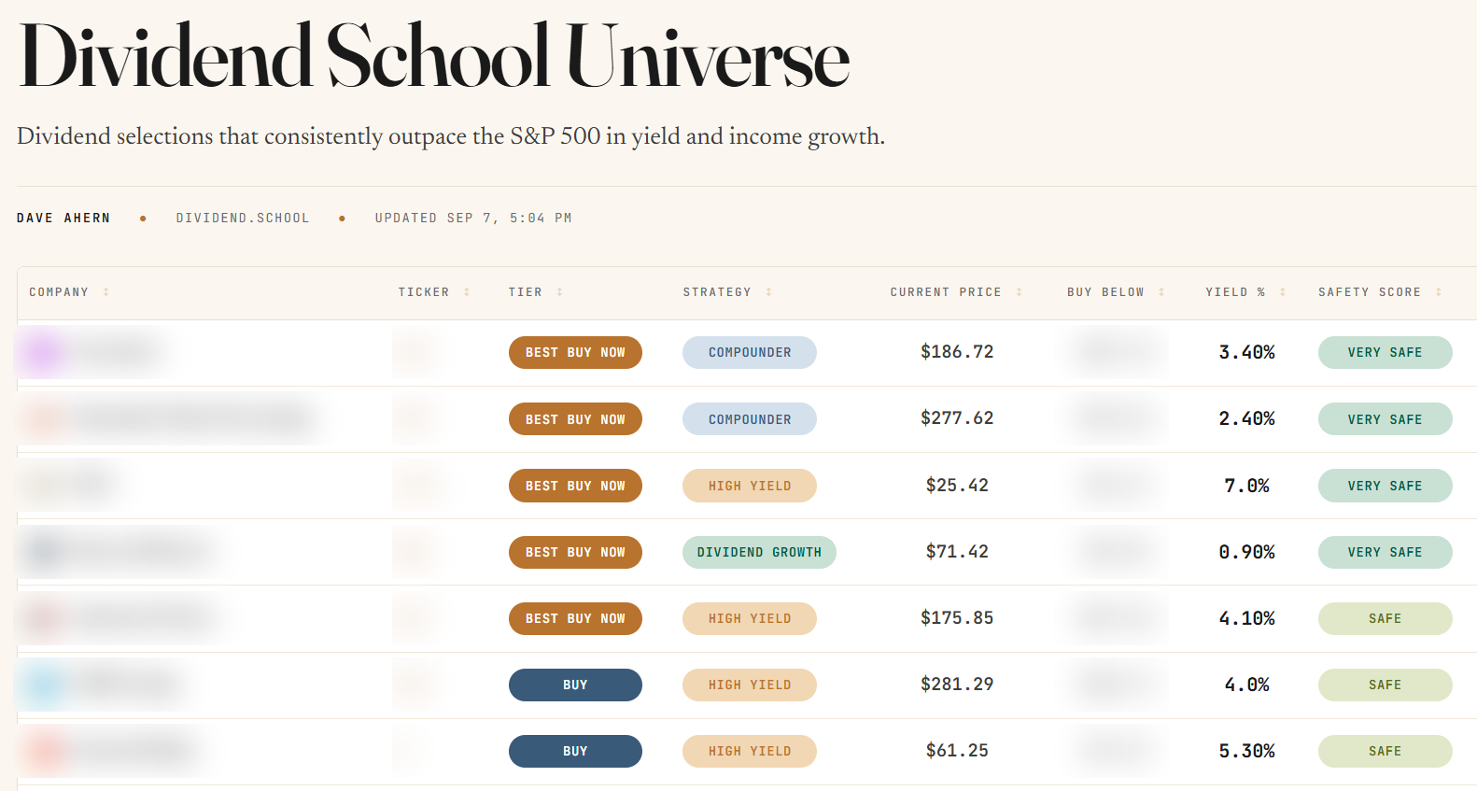Click the Ticker column sort icon

tap(467, 292)
